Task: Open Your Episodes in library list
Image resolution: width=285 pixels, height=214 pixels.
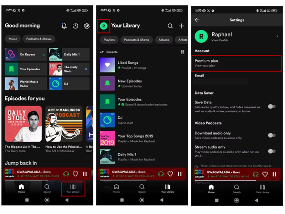Action: [x=142, y=102]
